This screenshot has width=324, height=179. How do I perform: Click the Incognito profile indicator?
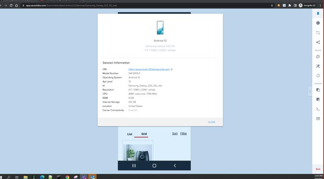[307, 5]
